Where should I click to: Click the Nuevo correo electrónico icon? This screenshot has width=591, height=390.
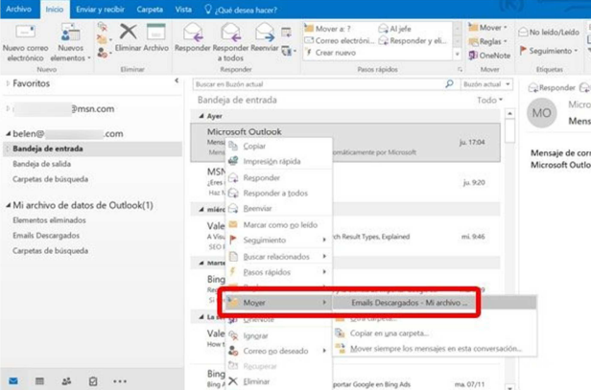[x=27, y=38]
